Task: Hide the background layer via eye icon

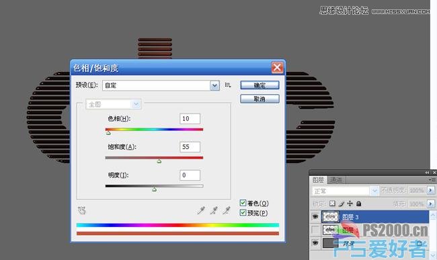Action: 315,243
